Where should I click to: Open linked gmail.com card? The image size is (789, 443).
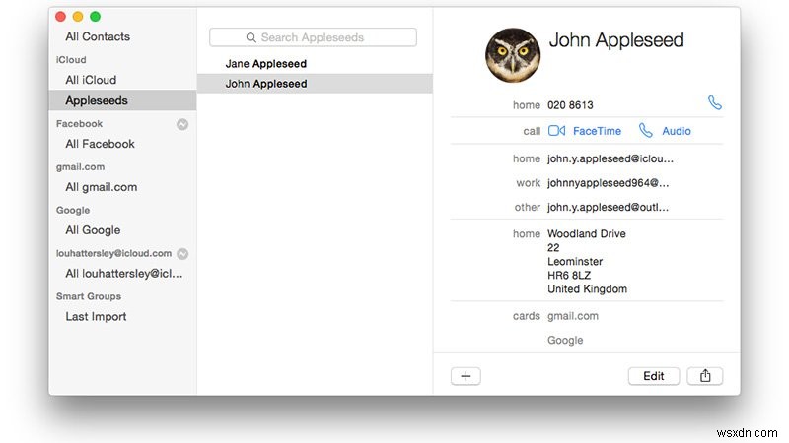[573, 316]
